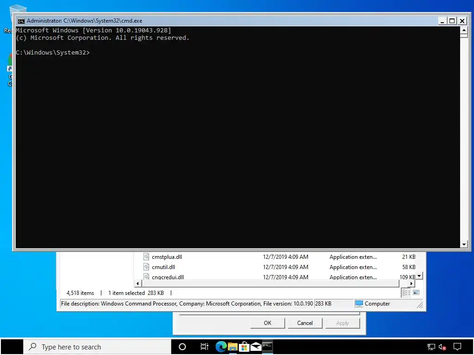Viewport: 474px width, 355px height.
Task: Select file name cngcredui.dll
Action: pyautogui.click(x=168, y=277)
